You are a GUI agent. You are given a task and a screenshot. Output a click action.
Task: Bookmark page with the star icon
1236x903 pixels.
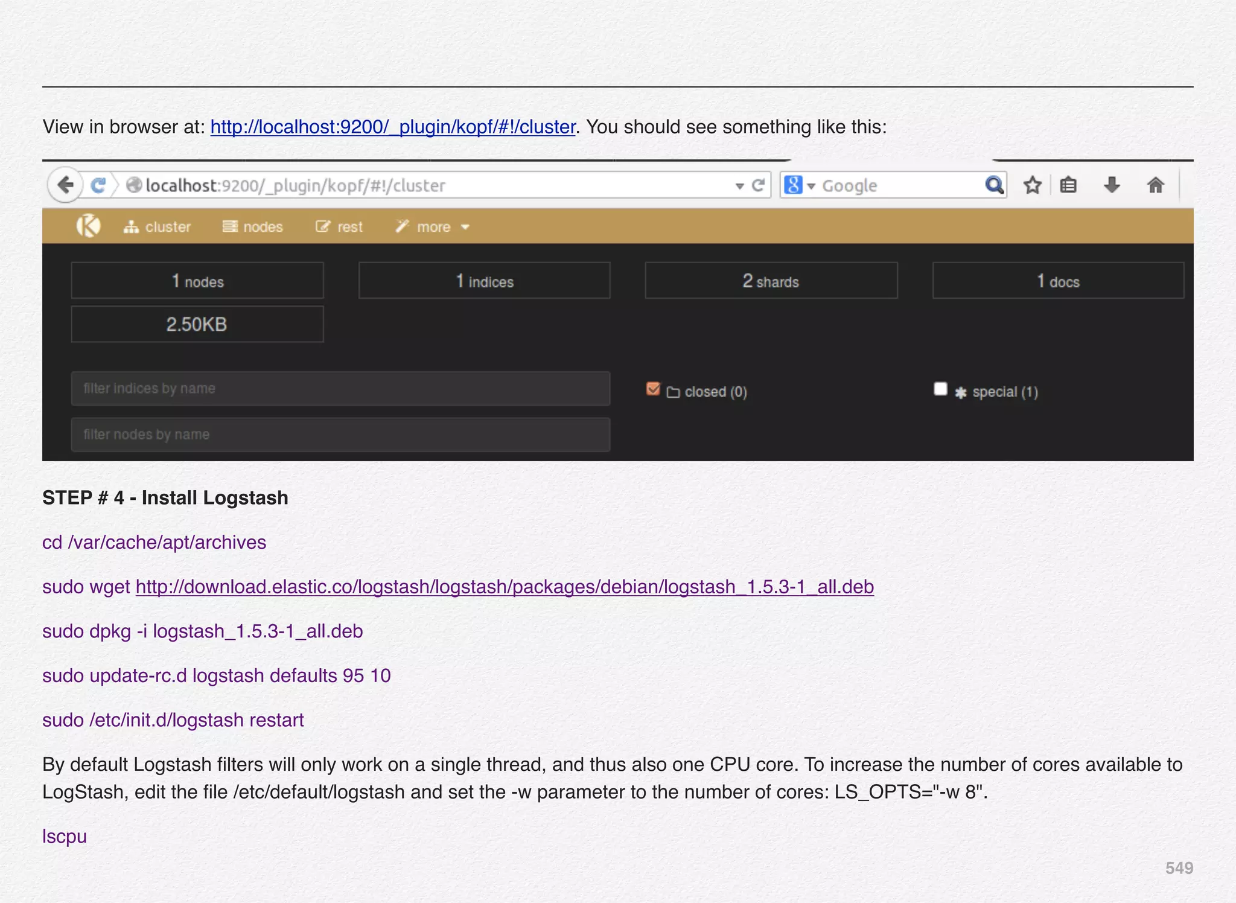1033,185
